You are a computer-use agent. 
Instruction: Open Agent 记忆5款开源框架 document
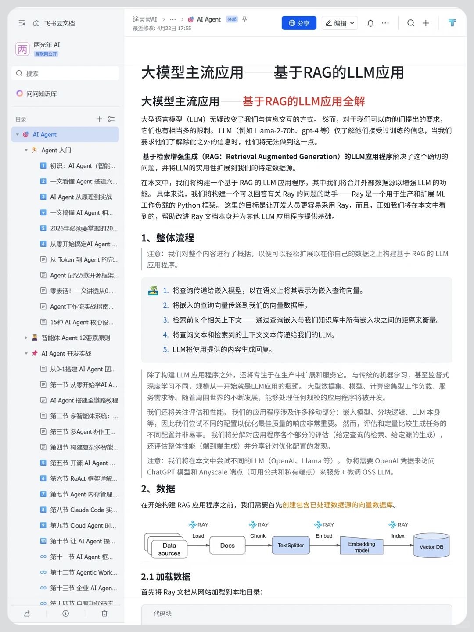tap(79, 275)
